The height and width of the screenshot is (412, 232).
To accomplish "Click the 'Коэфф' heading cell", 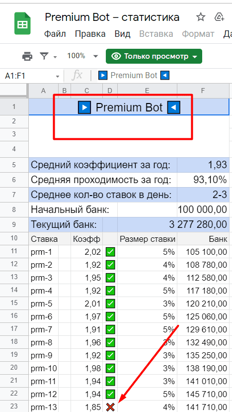I will (x=87, y=238).
